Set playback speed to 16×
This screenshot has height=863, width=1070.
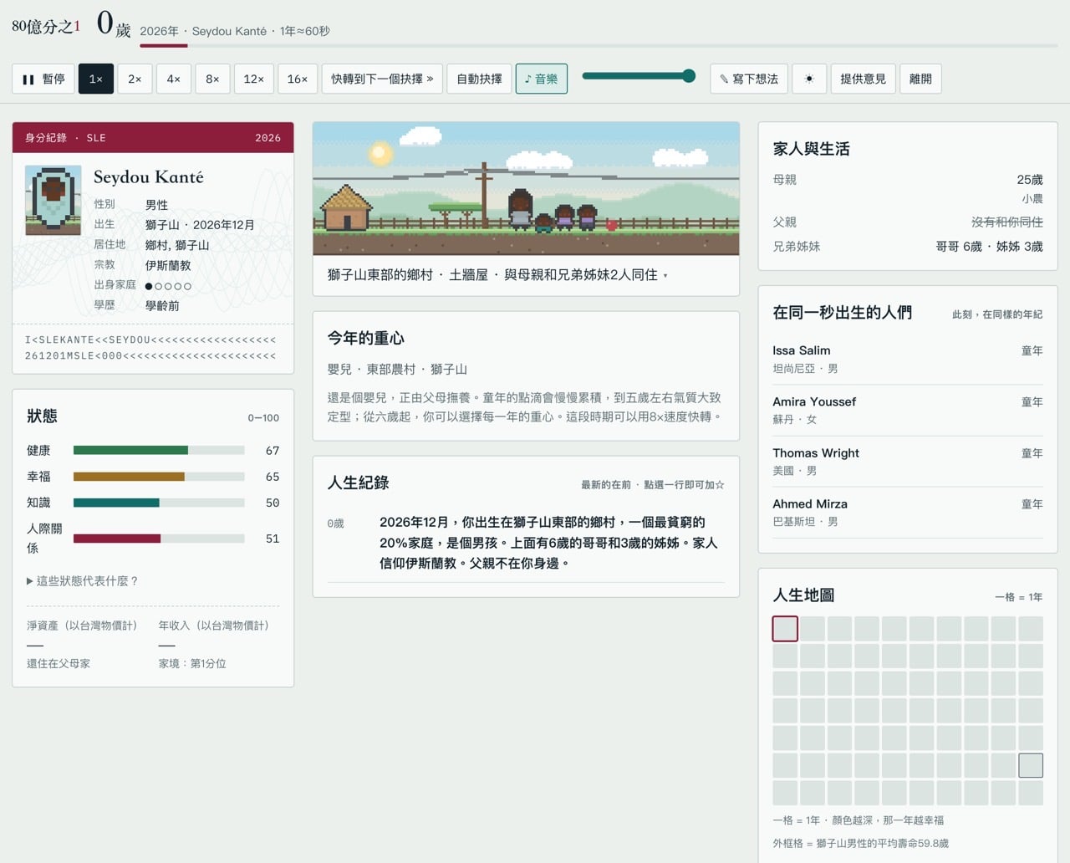point(298,79)
